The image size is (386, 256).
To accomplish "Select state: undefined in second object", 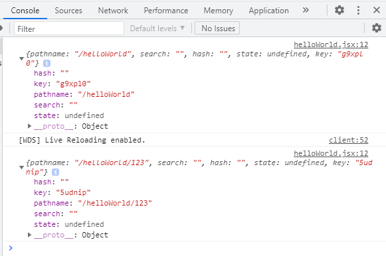I will (69, 224).
